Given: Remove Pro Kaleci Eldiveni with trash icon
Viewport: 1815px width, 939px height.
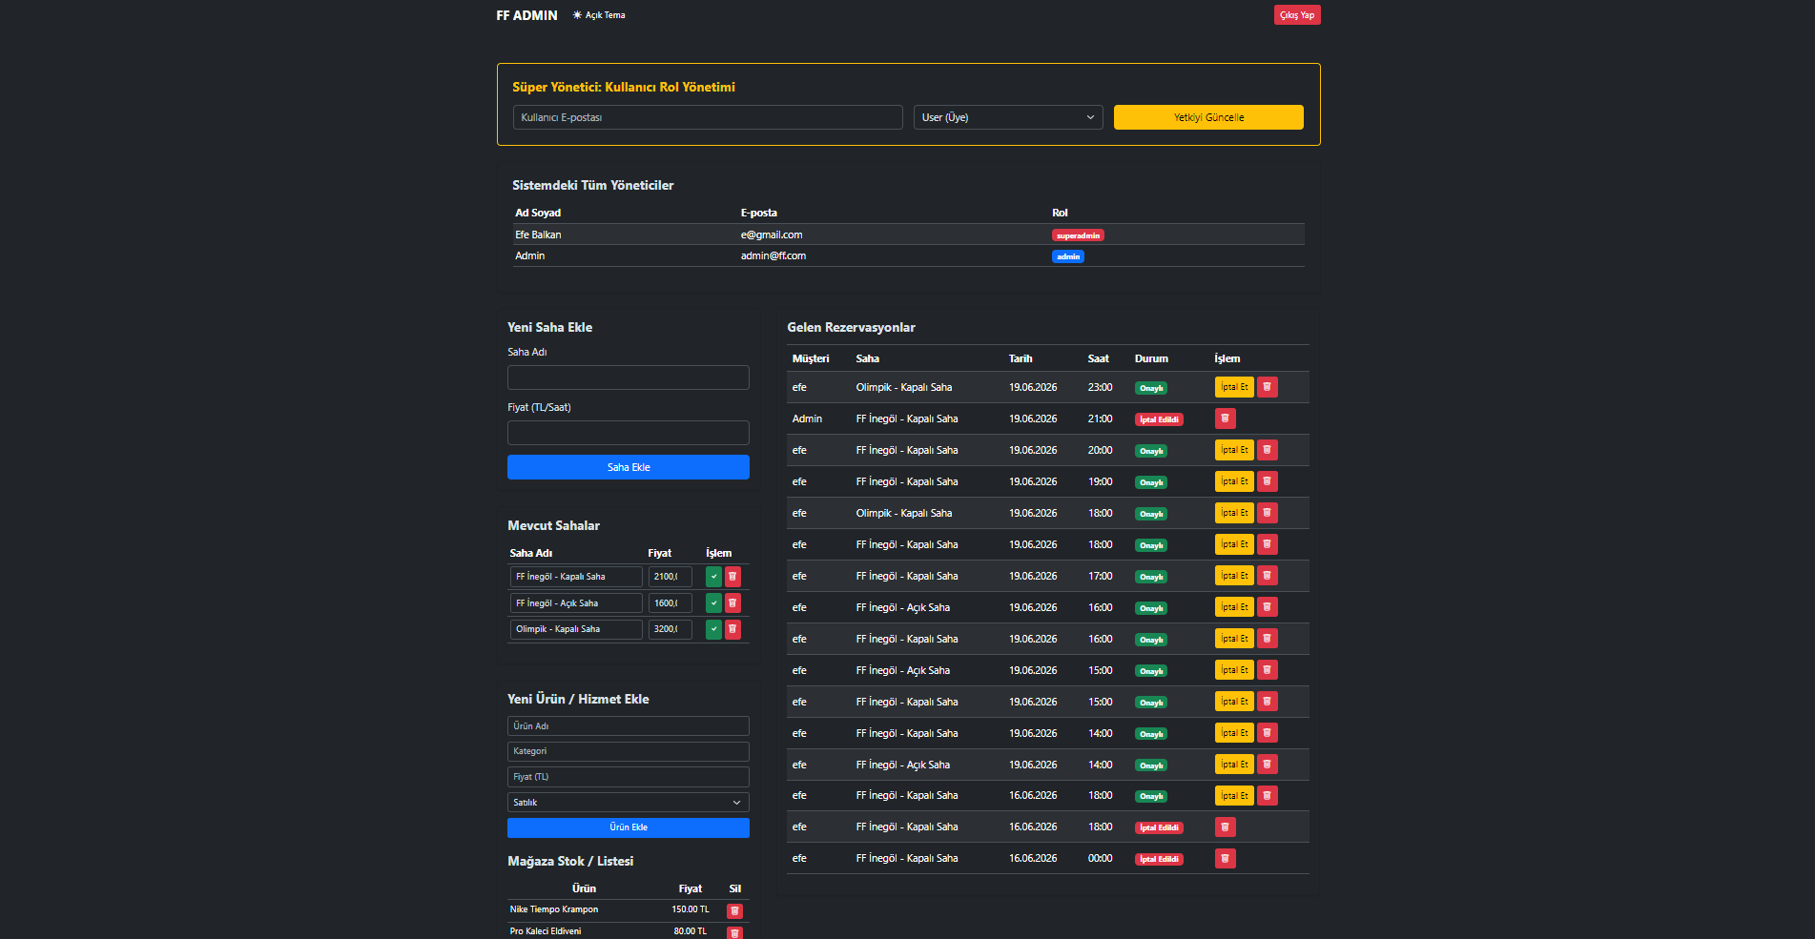Looking at the screenshot, I should tap(734, 932).
